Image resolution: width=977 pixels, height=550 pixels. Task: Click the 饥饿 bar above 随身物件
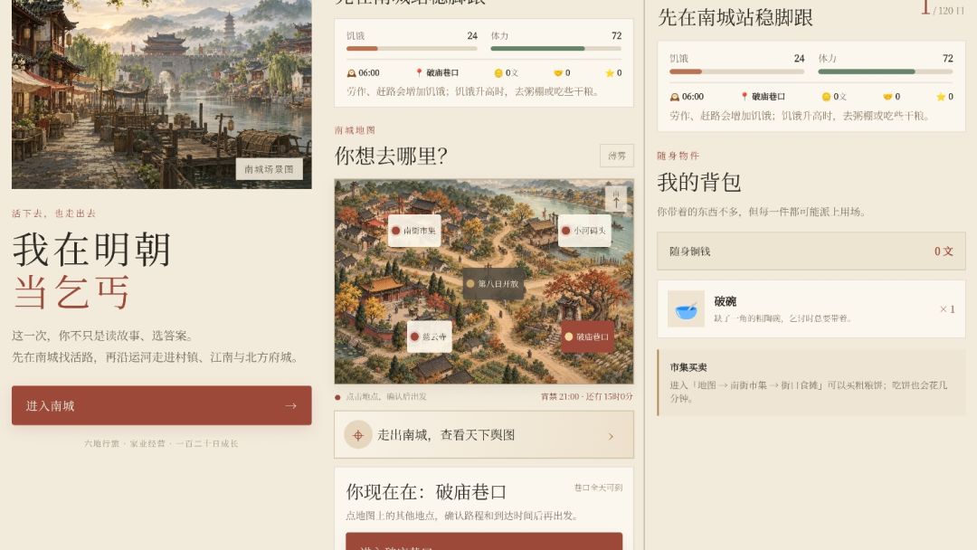[737, 71]
